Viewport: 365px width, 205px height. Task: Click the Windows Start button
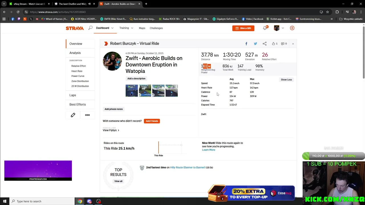tap(5, 201)
